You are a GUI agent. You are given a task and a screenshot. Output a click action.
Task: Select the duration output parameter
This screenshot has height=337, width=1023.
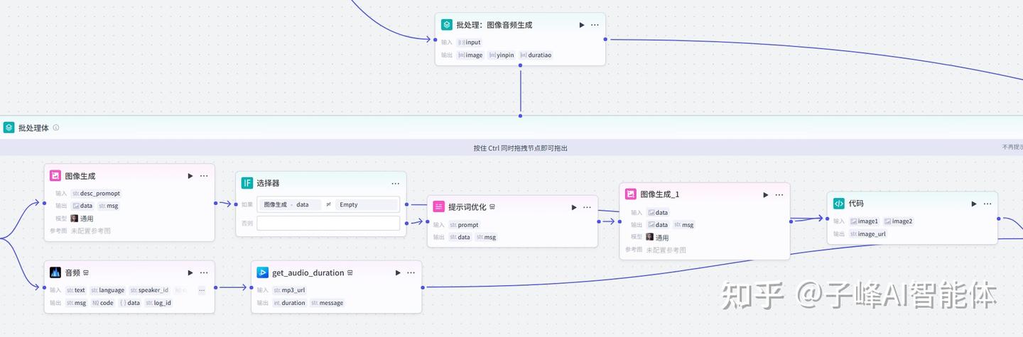[x=290, y=303]
